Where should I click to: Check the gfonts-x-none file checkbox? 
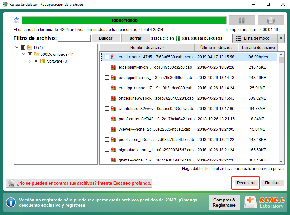pos(107,160)
